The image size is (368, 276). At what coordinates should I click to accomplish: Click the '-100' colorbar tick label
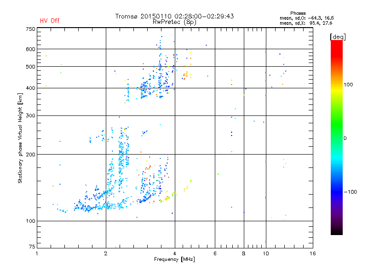click(x=351, y=192)
